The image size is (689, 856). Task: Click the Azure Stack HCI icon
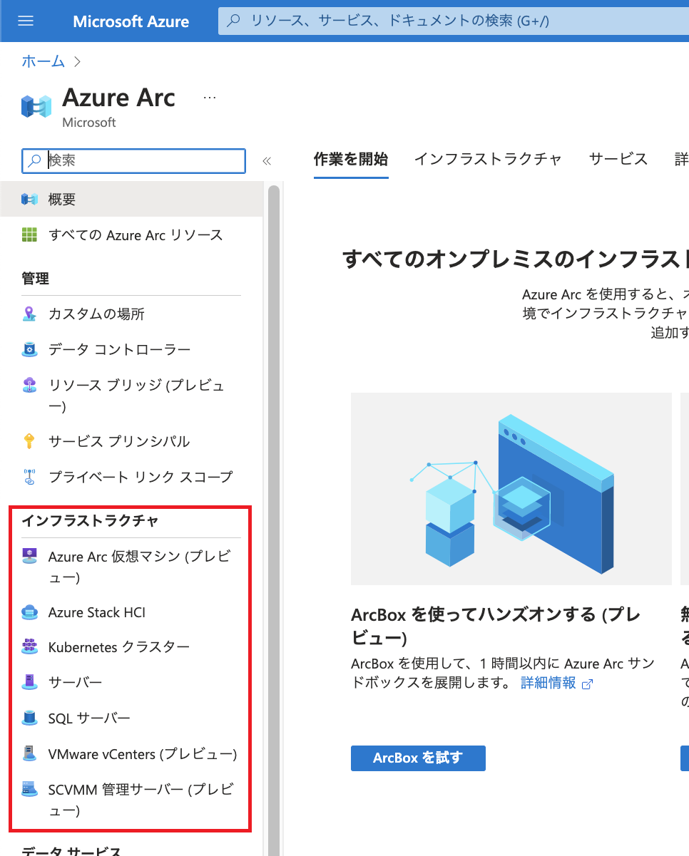pyautogui.click(x=29, y=612)
